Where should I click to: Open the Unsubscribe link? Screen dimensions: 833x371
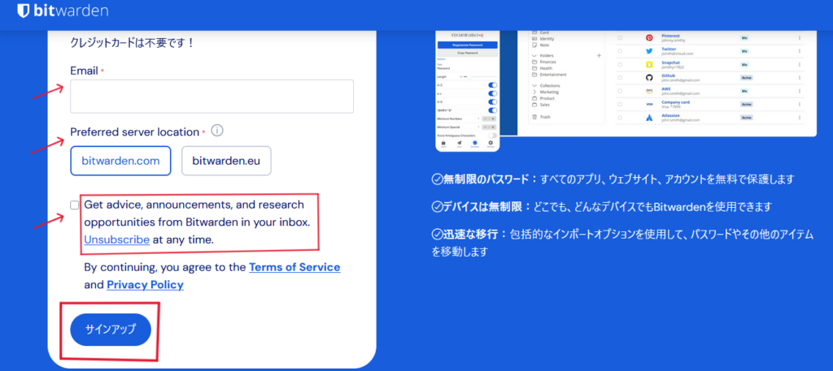116,239
